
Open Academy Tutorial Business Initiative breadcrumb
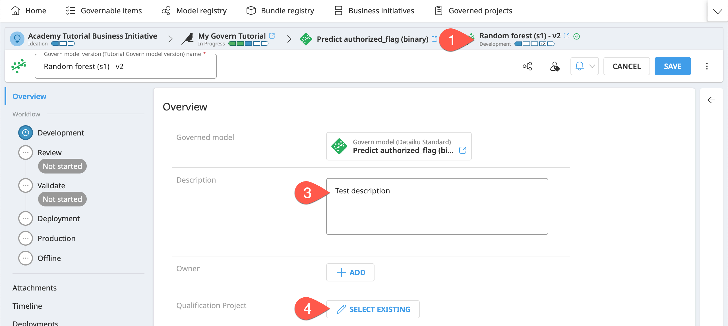click(x=92, y=36)
